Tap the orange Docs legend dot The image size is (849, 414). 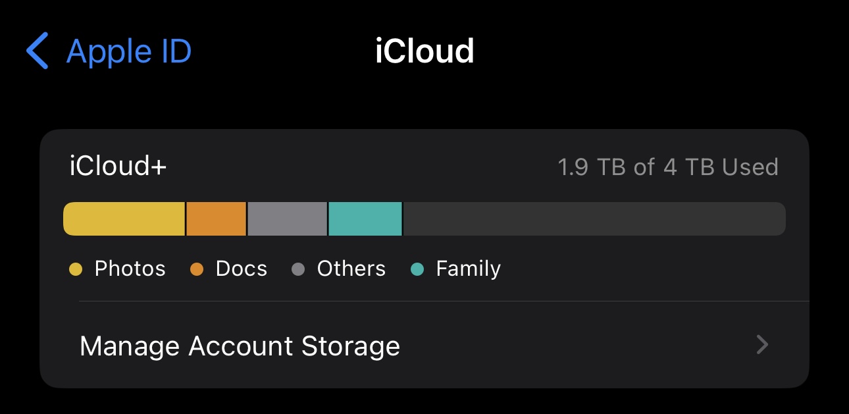coord(197,269)
